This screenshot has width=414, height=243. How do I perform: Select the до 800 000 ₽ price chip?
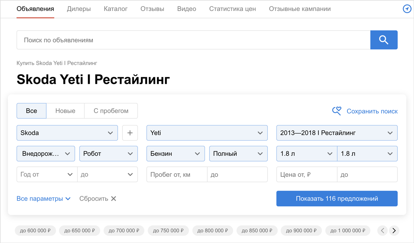click(213, 231)
